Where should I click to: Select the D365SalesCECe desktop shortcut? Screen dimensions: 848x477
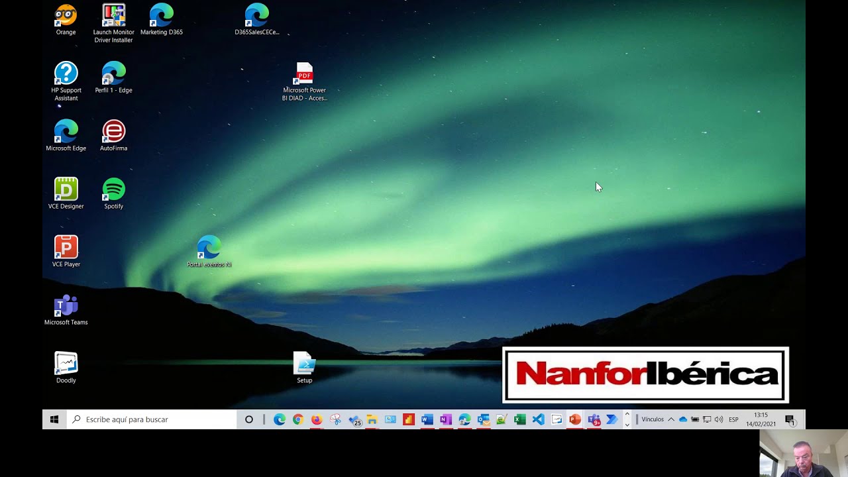[257, 19]
